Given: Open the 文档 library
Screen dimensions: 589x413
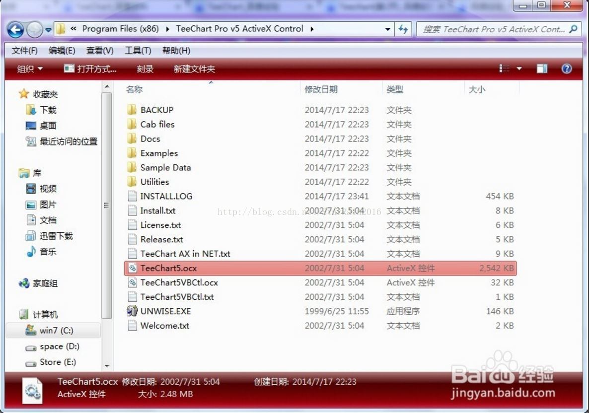Looking at the screenshot, I should pos(41,220).
